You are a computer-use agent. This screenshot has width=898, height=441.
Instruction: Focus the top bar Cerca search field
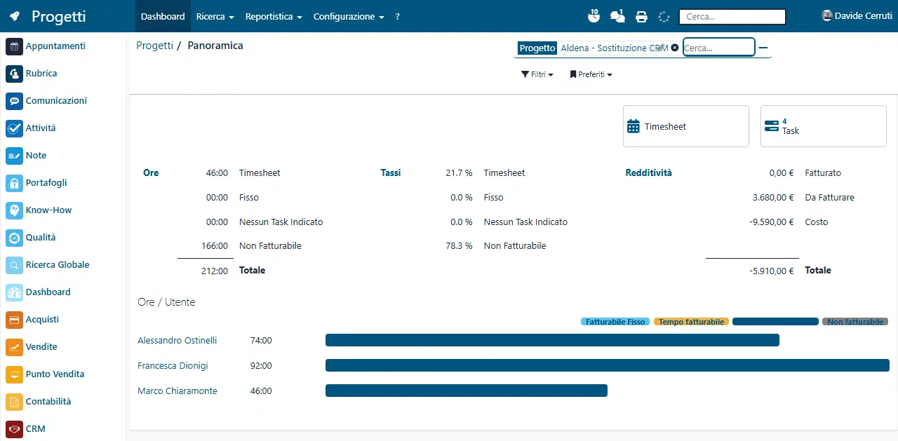click(733, 17)
